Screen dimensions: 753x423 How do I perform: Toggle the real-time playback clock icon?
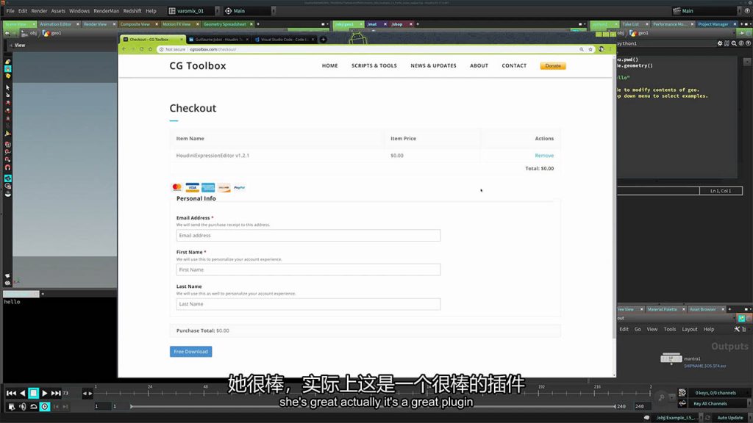tap(45, 407)
